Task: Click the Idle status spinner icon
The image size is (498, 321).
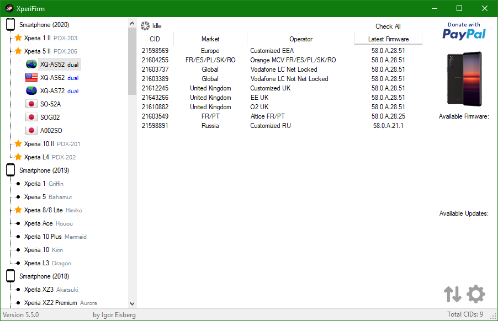Action: pos(145,26)
